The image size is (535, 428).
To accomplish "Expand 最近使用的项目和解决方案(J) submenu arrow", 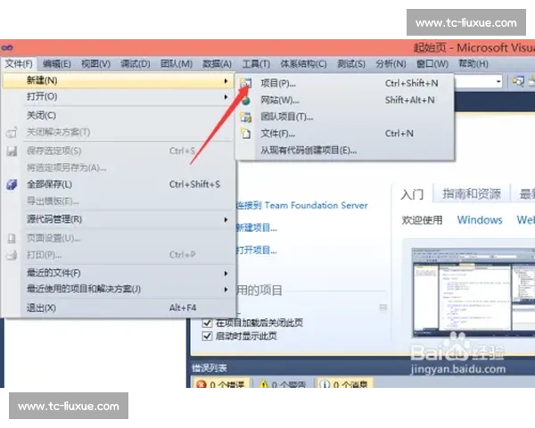I will click(x=226, y=290).
